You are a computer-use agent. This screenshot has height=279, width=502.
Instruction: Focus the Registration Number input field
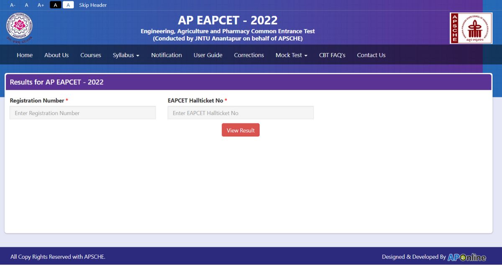pyautogui.click(x=83, y=113)
